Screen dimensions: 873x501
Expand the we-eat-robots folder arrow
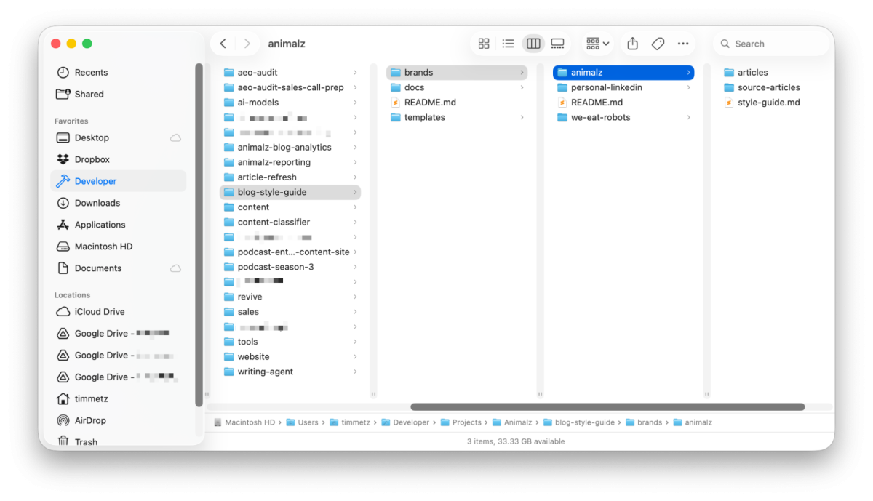click(x=689, y=118)
